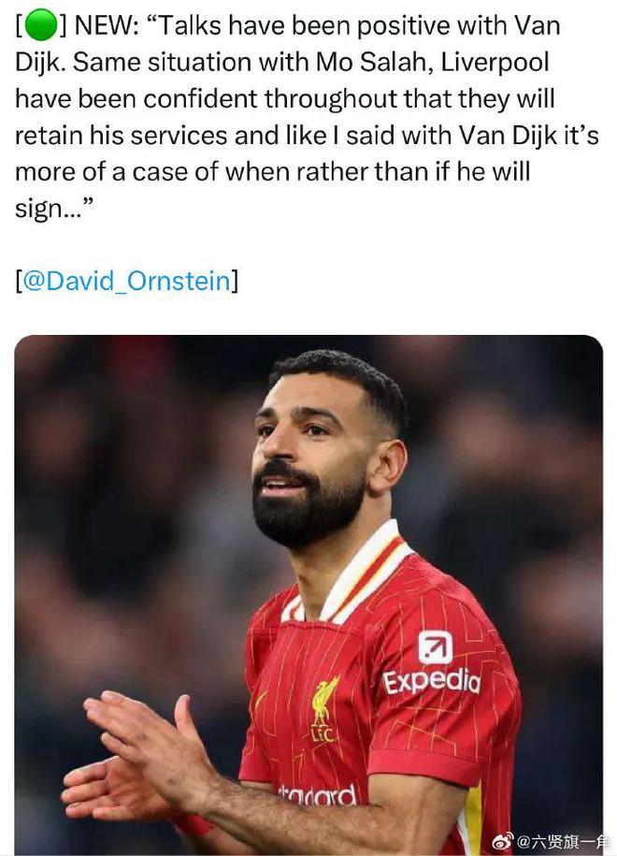The width and height of the screenshot is (617, 856).
Task: Click the Expedia wordmark on the sleeve
Action: coord(431,681)
